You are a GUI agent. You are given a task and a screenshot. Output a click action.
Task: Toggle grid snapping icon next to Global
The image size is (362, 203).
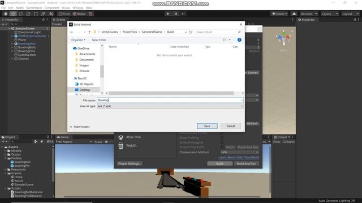[x=90, y=14]
